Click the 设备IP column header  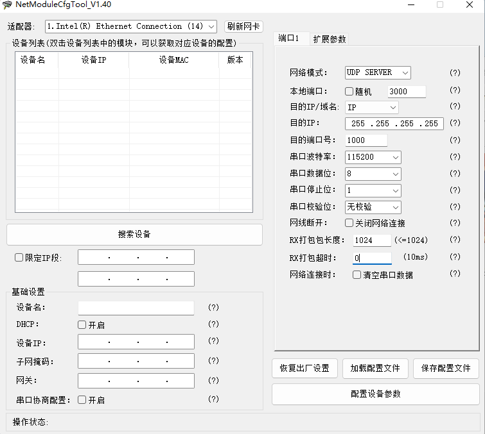point(94,60)
